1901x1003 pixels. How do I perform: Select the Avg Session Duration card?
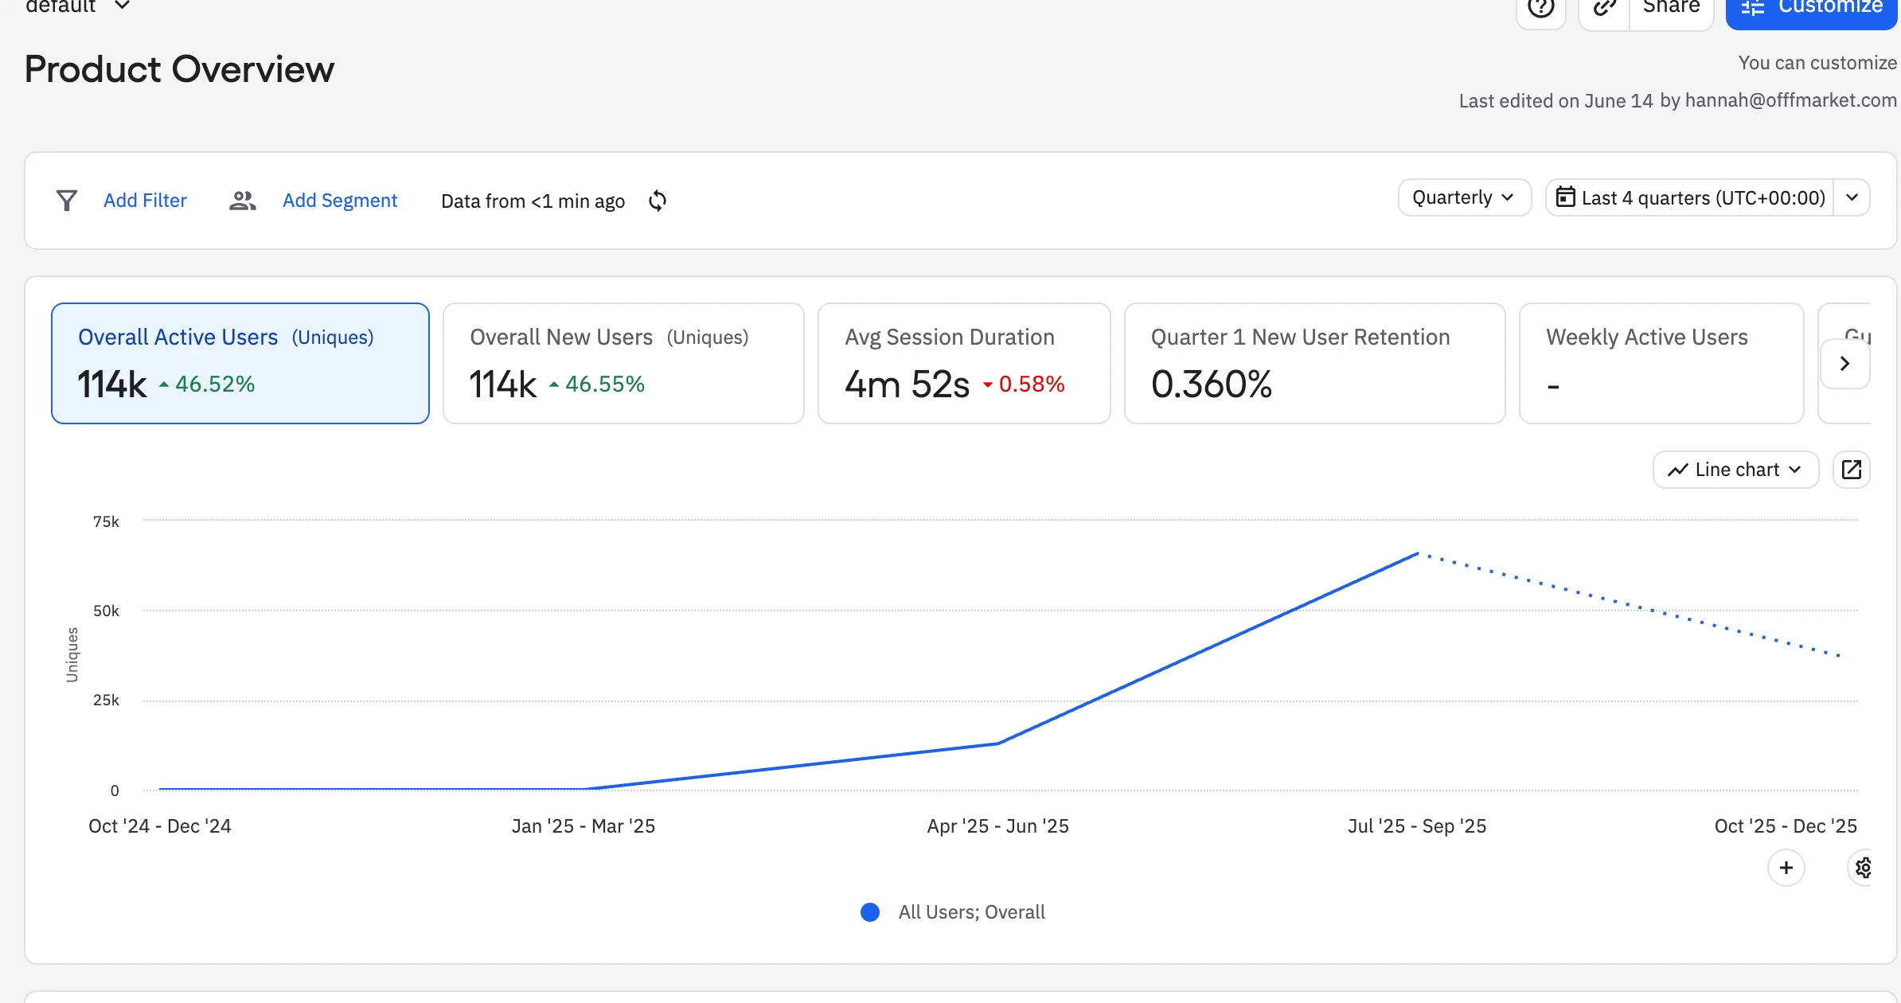tap(963, 363)
